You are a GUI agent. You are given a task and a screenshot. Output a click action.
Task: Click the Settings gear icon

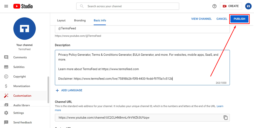(x=6, y=113)
